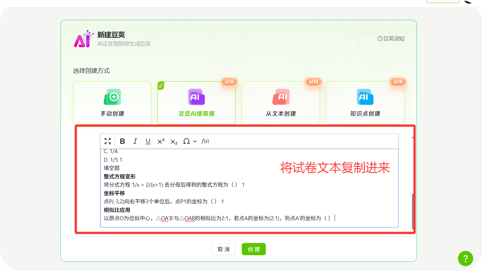
Task: Toggle bold formatting in the editor
Action: tap(122, 141)
